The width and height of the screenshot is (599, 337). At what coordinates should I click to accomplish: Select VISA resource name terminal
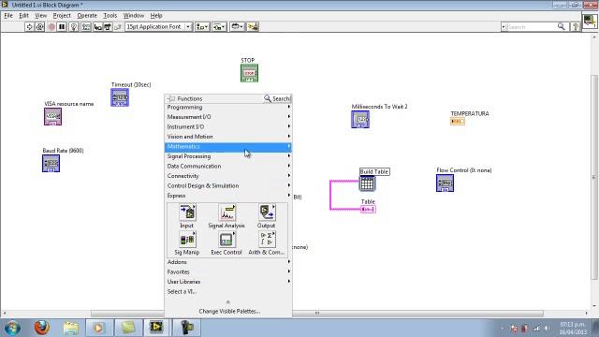pyautogui.click(x=52, y=116)
